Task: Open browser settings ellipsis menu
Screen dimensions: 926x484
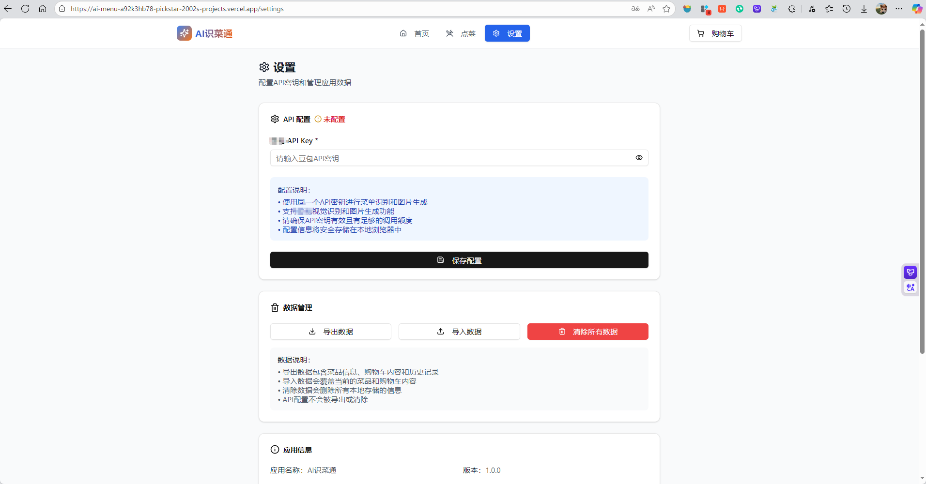Action: (899, 9)
